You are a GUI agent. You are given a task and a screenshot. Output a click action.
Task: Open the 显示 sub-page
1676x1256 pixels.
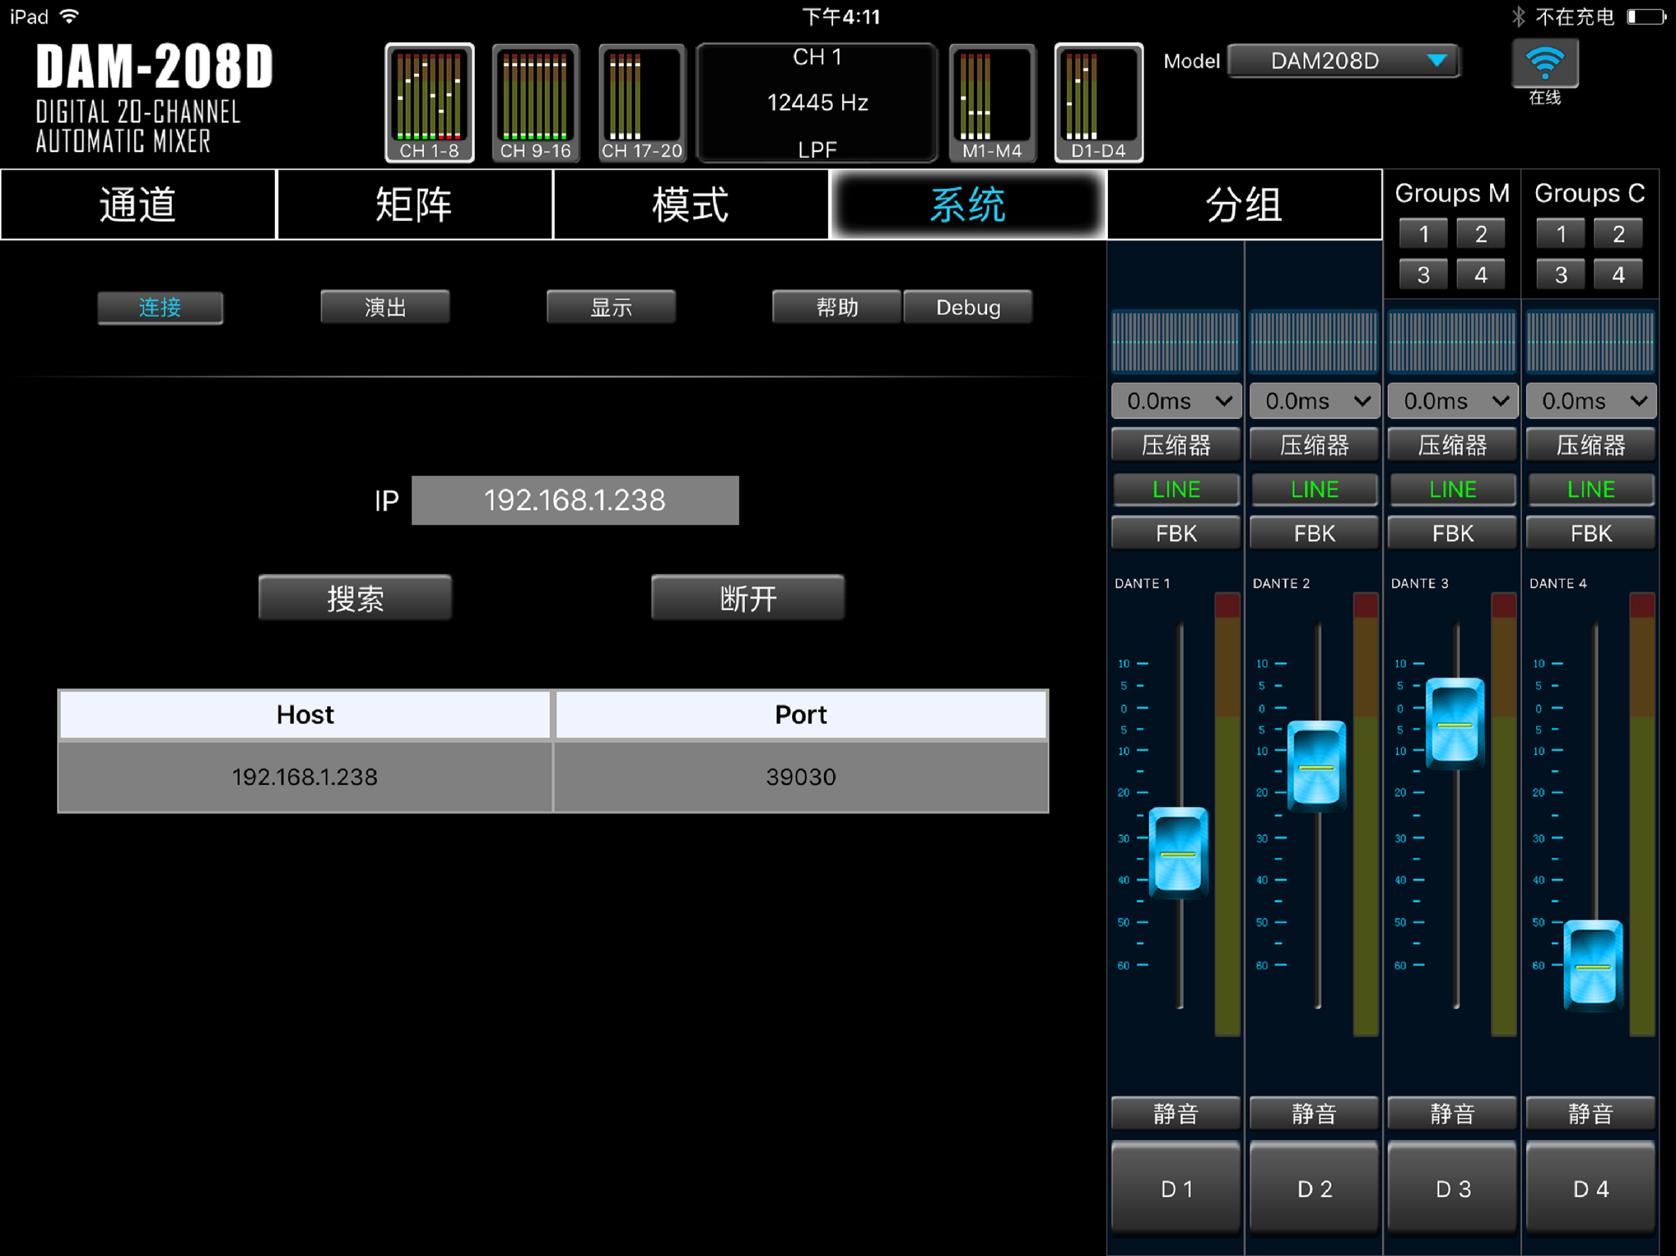610,307
